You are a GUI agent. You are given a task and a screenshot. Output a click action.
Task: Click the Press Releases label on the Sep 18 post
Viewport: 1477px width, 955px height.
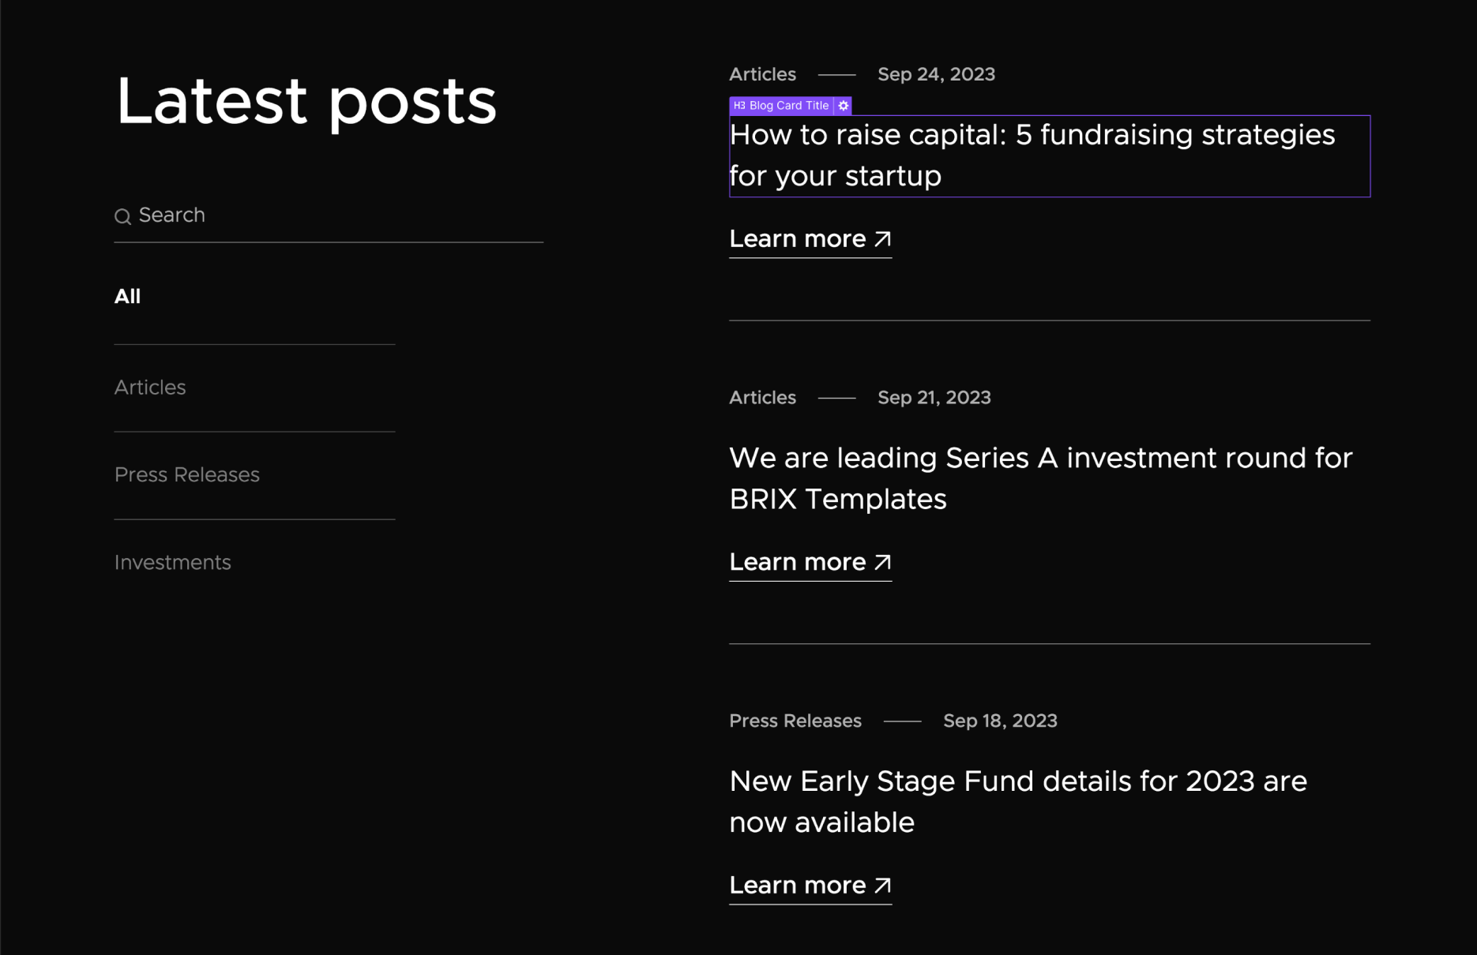(x=795, y=721)
